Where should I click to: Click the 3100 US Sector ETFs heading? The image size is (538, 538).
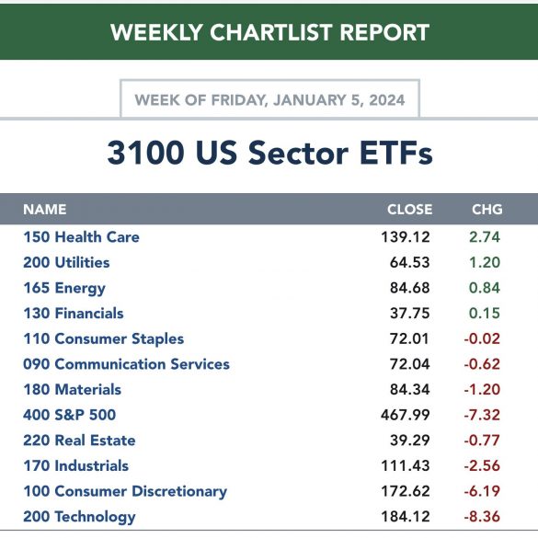pos(269,153)
